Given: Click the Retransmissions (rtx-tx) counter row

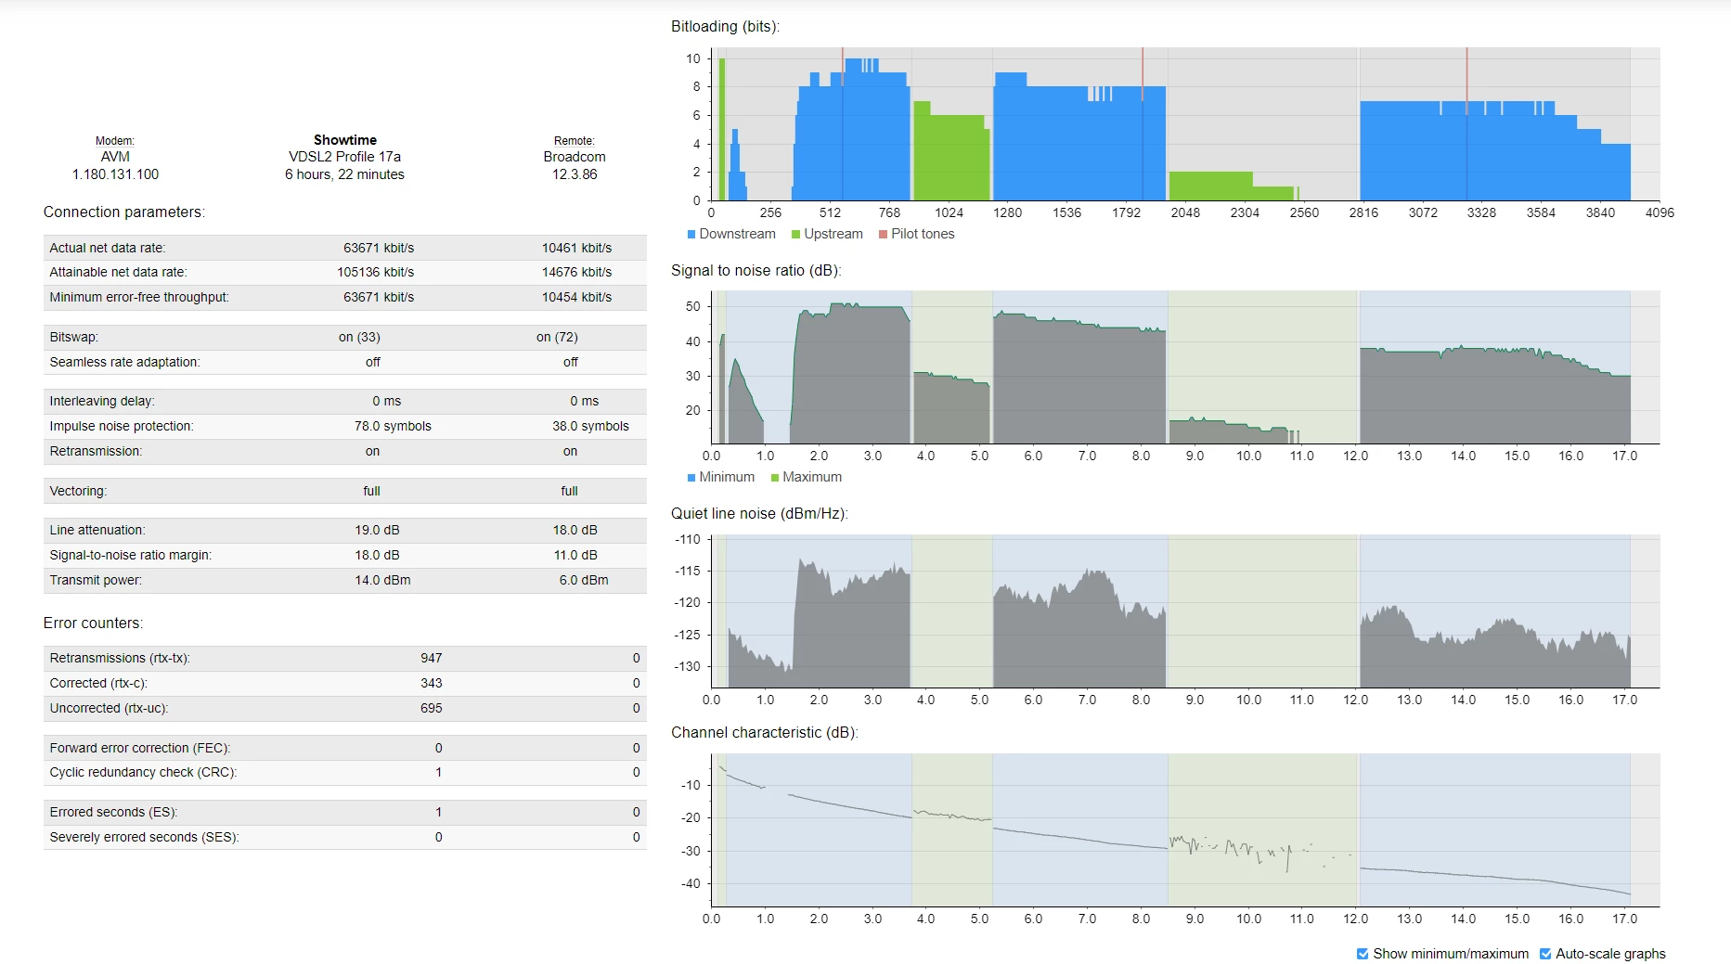Looking at the screenshot, I should (344, 658).
